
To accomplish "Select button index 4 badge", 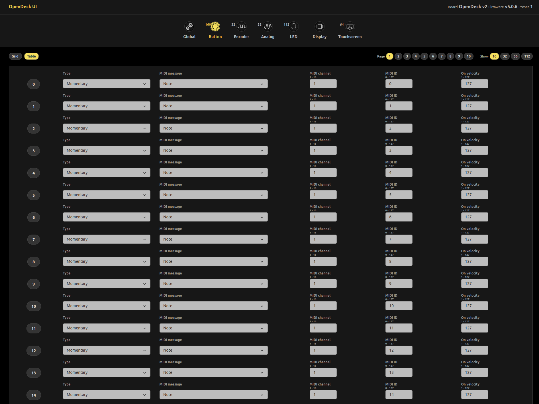I will coord(34,173).
